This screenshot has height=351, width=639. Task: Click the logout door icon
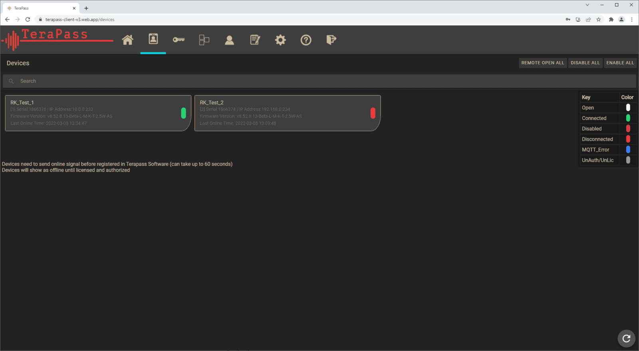click(331, 40)
